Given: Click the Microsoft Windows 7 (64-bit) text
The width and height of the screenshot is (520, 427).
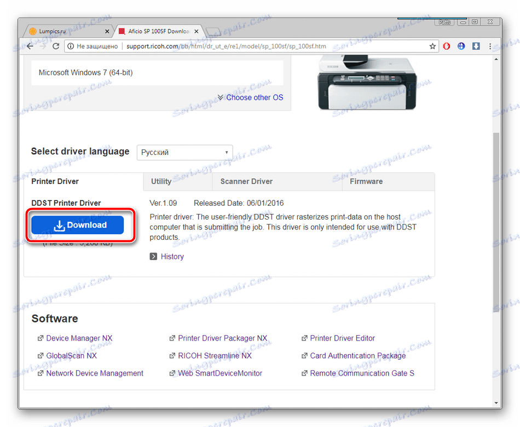Looking at the screenshot, I should (x=85, y=72).
